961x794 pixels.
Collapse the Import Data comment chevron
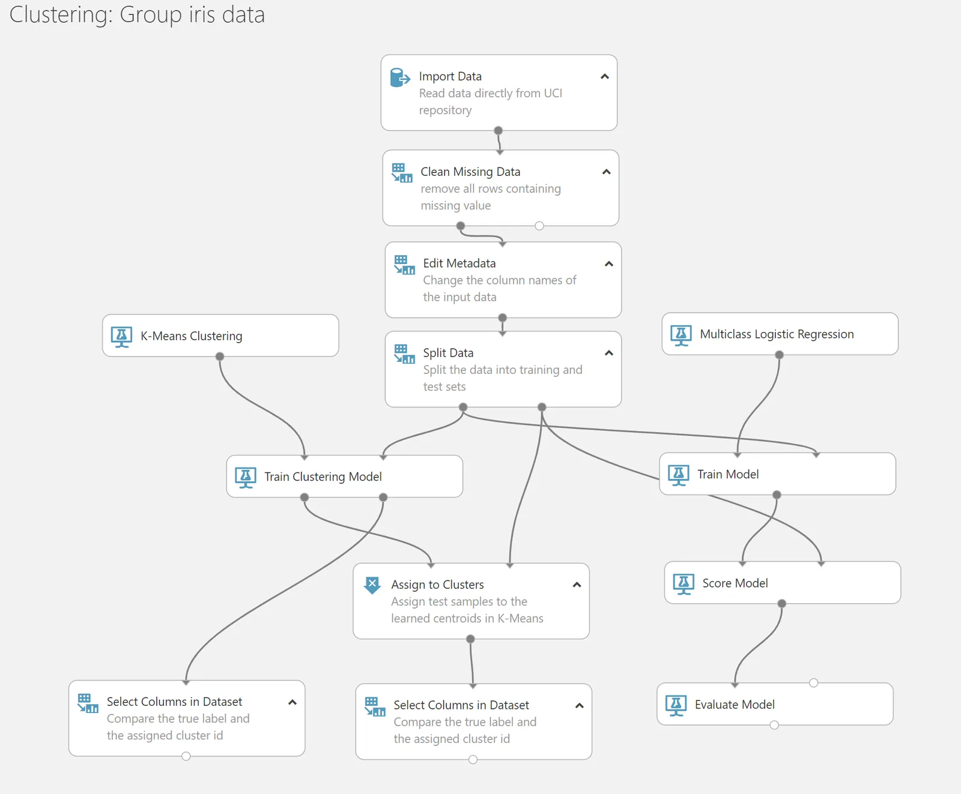tap(605, 77)
